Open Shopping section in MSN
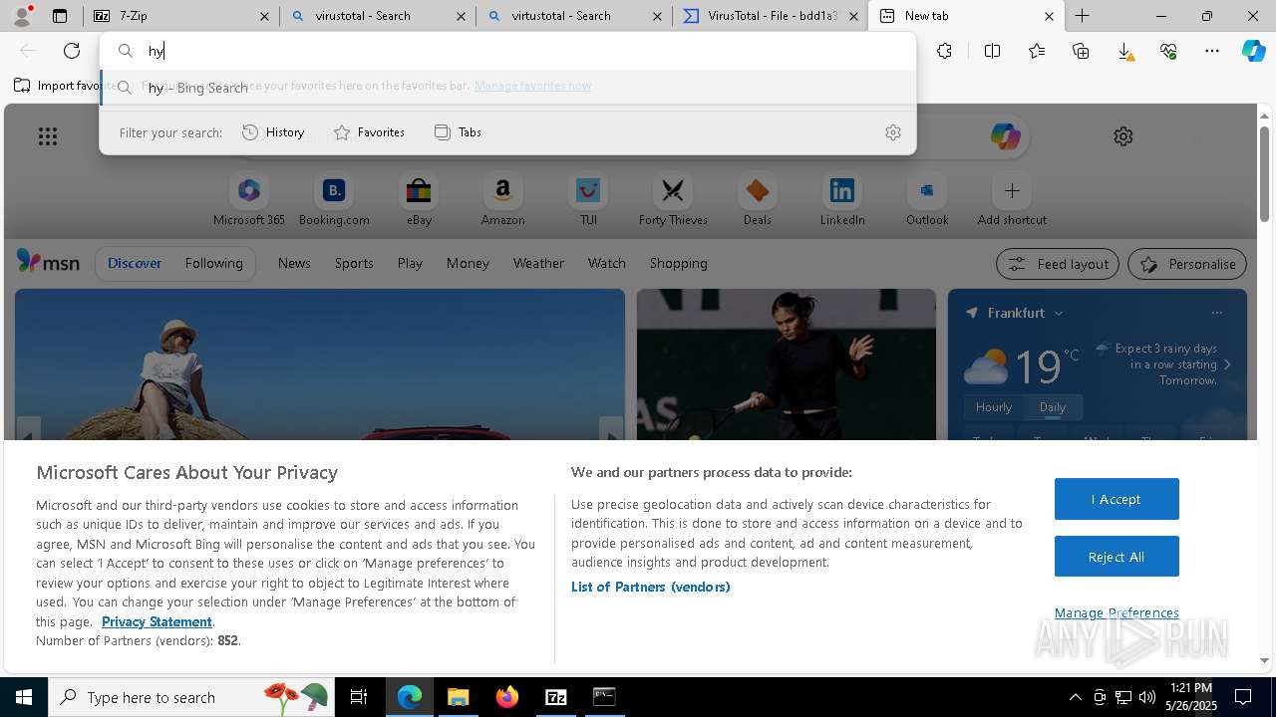1276x717 pixels. [678, 263]
